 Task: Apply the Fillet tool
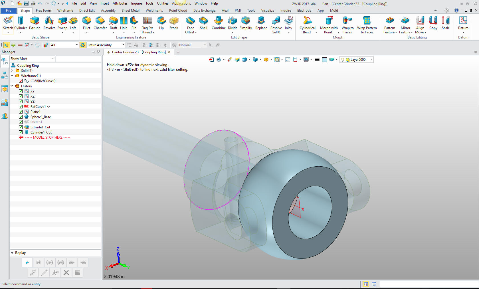(x=86, y=23)
